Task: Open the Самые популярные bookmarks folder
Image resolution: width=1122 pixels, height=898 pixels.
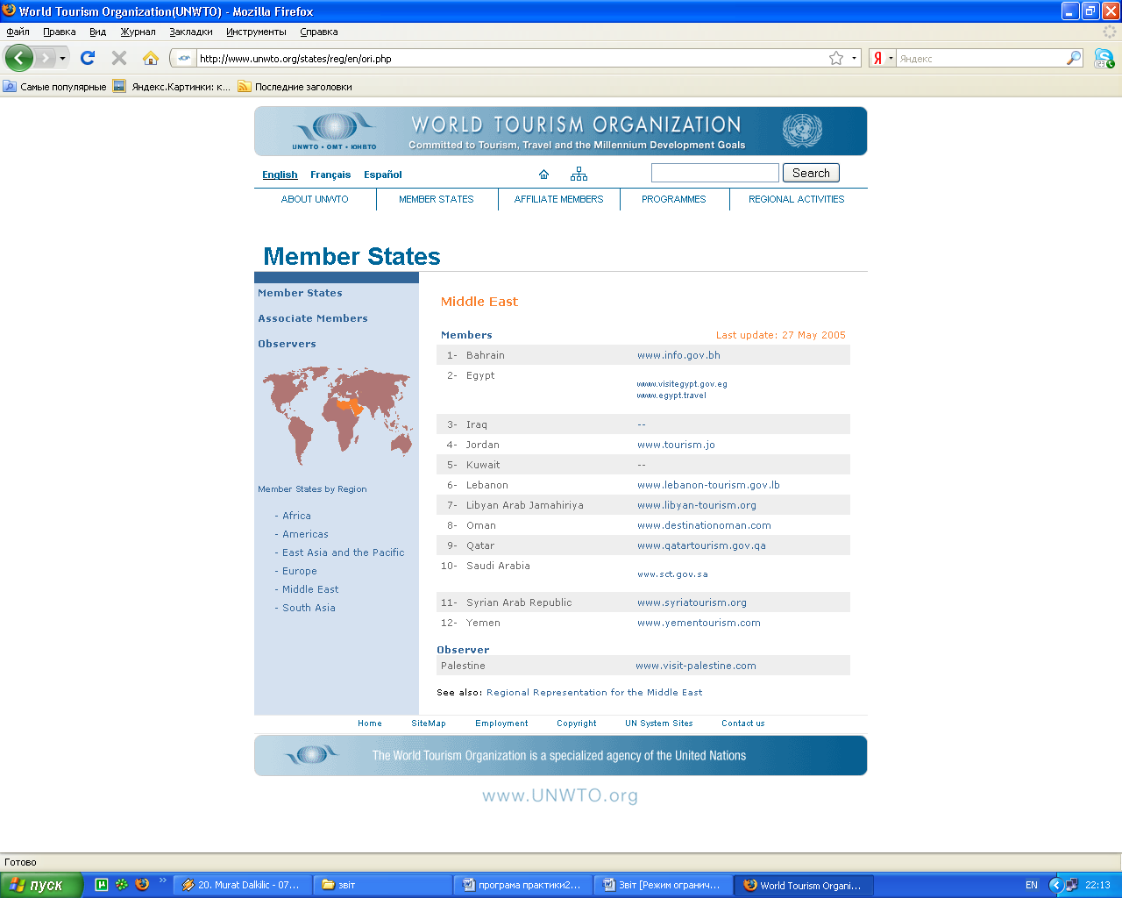Action: point(54,87)
